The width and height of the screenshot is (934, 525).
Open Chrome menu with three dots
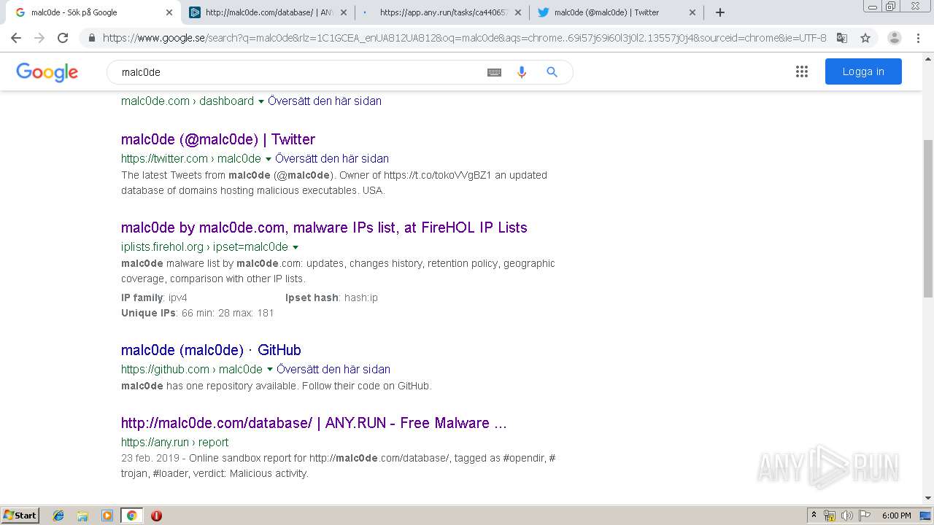[x=918, y=38]
